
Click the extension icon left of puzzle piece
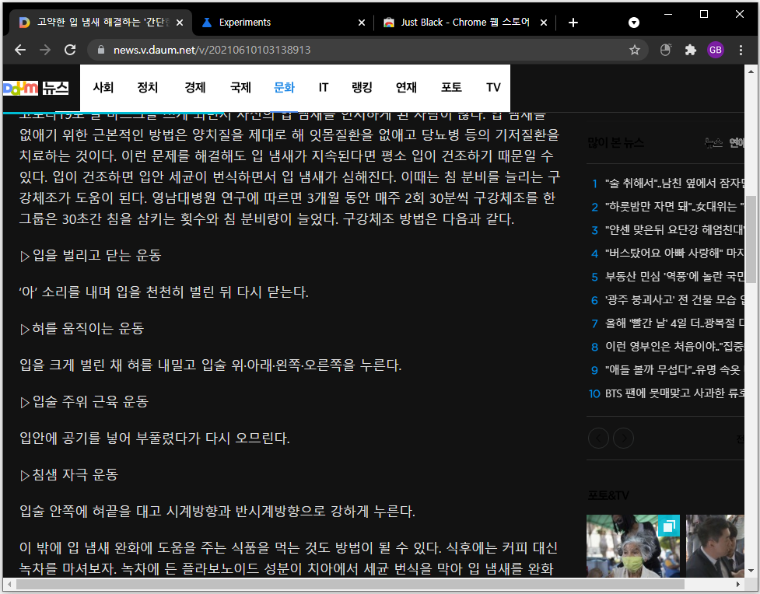665,50
